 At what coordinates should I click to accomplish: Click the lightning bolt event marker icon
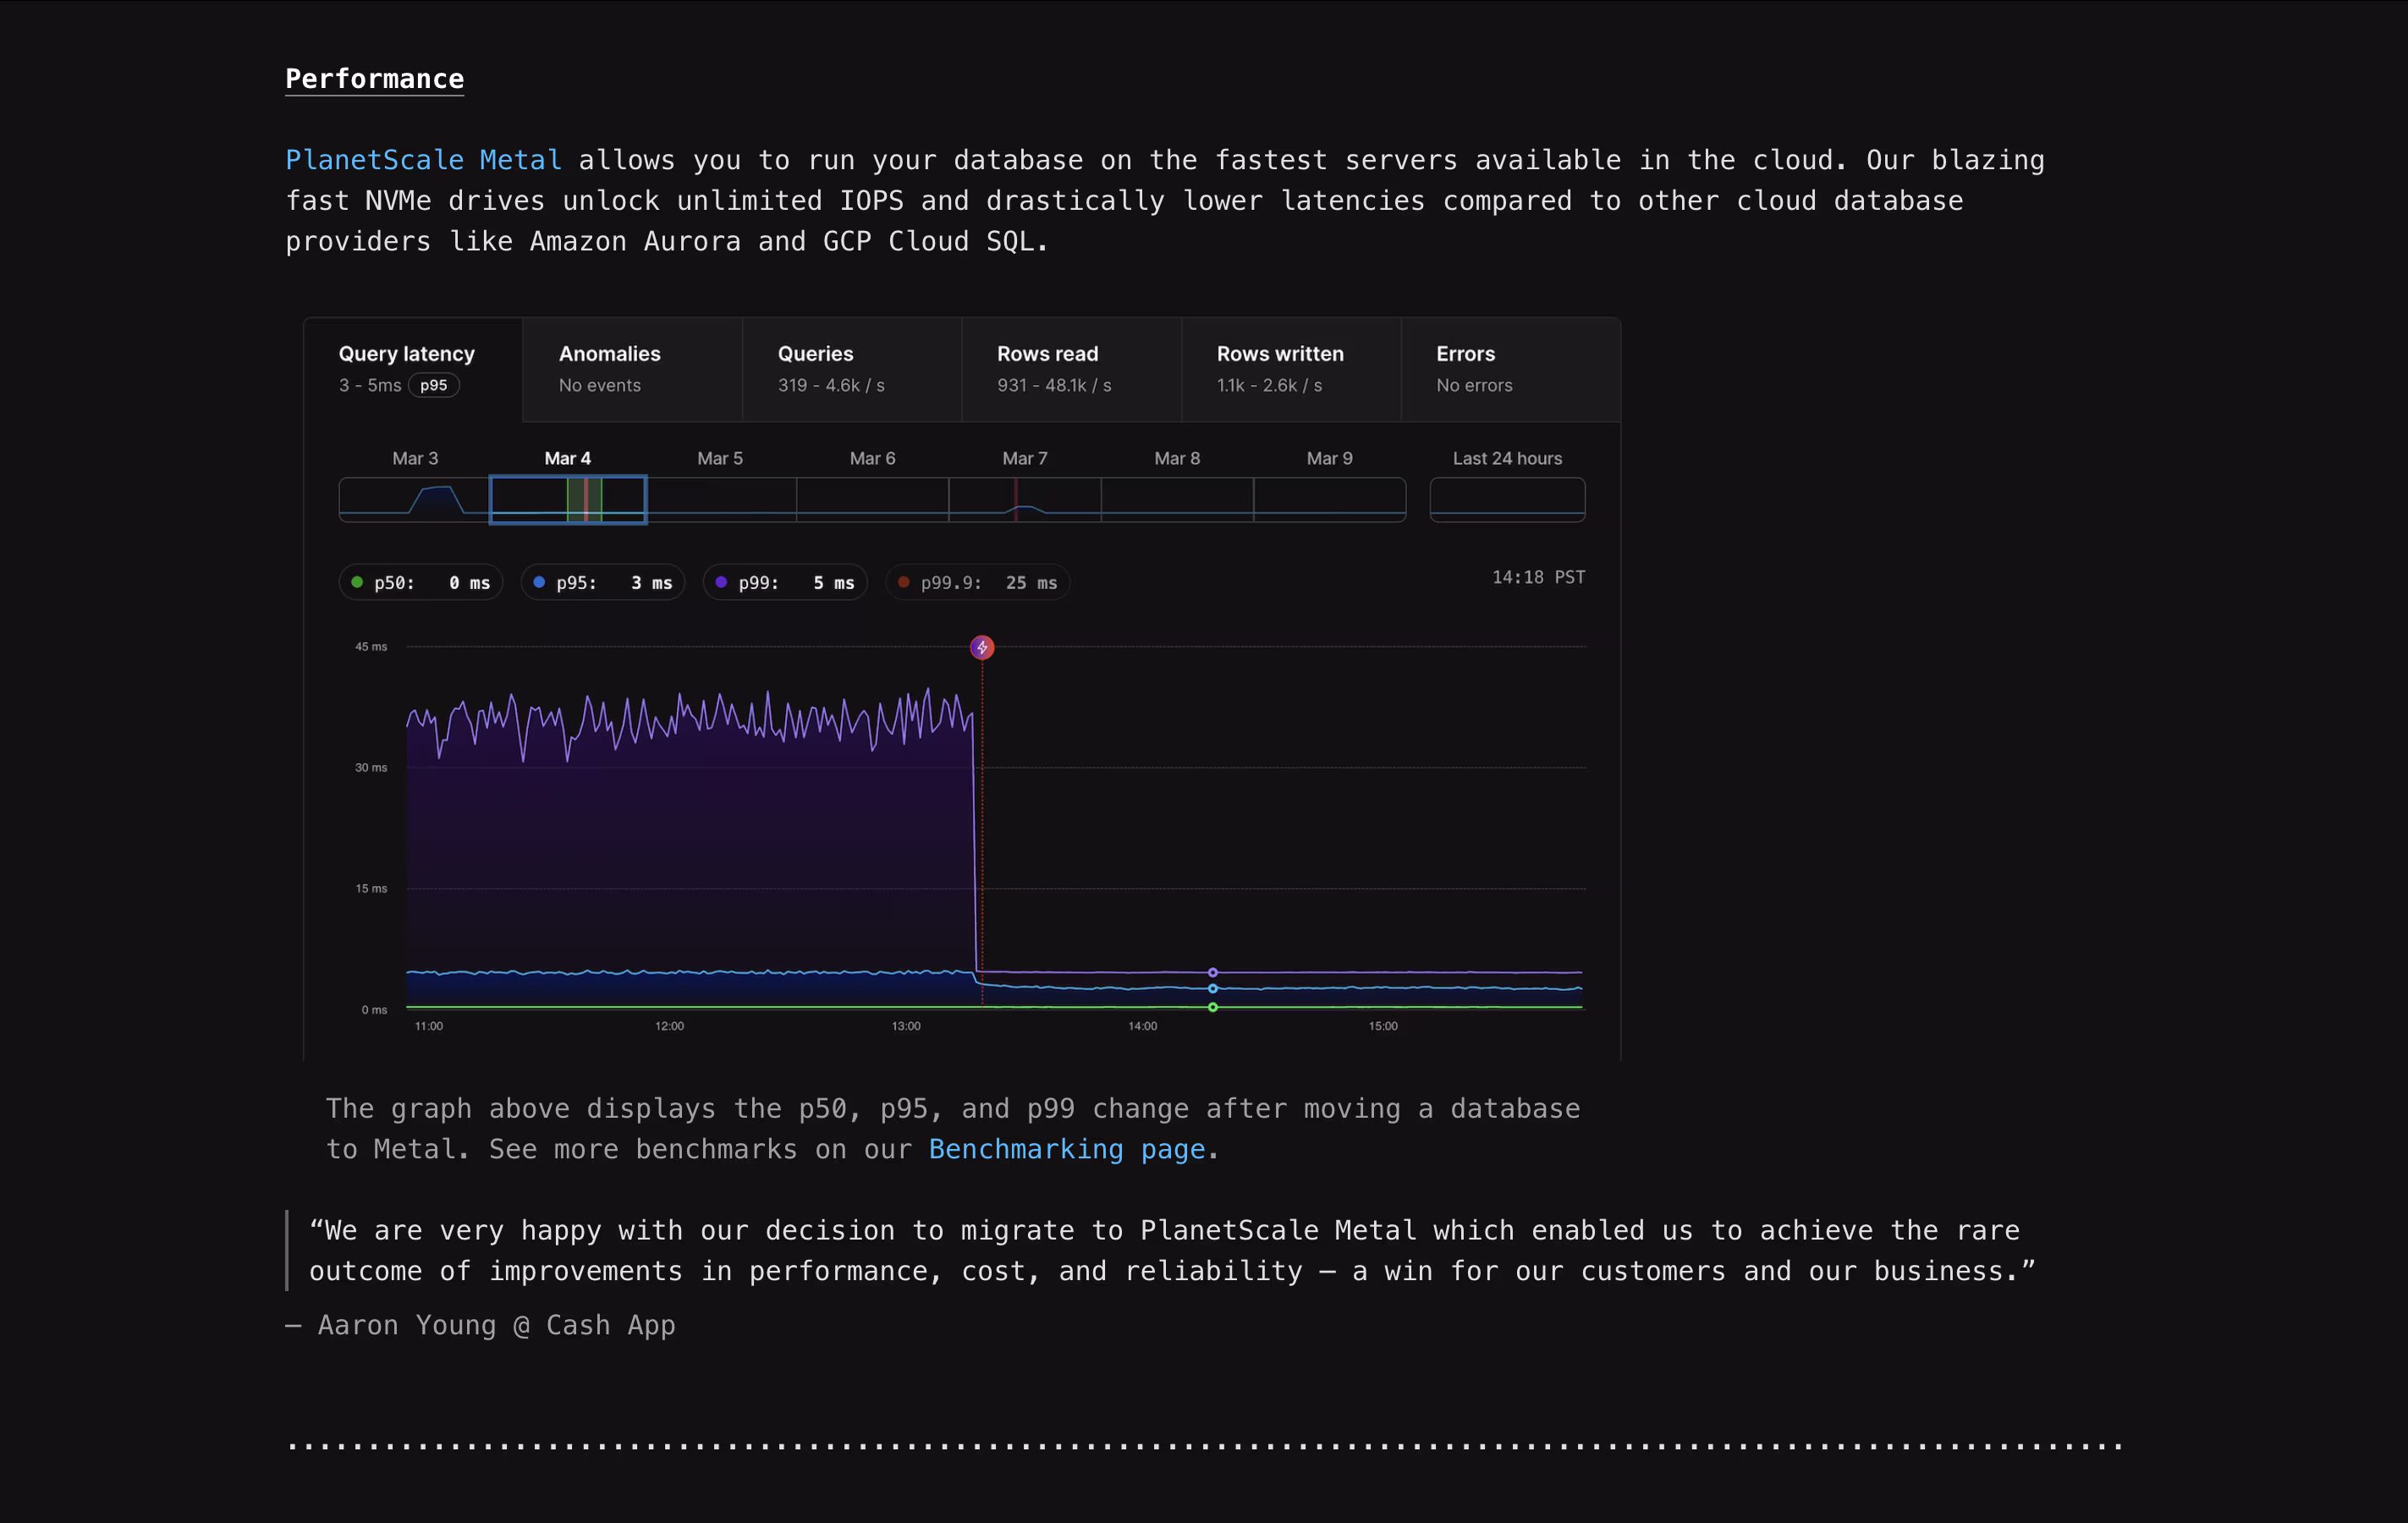coord(982,648)
